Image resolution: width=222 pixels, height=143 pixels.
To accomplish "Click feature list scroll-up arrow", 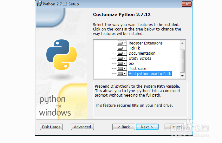I will [x=182, y=43].
